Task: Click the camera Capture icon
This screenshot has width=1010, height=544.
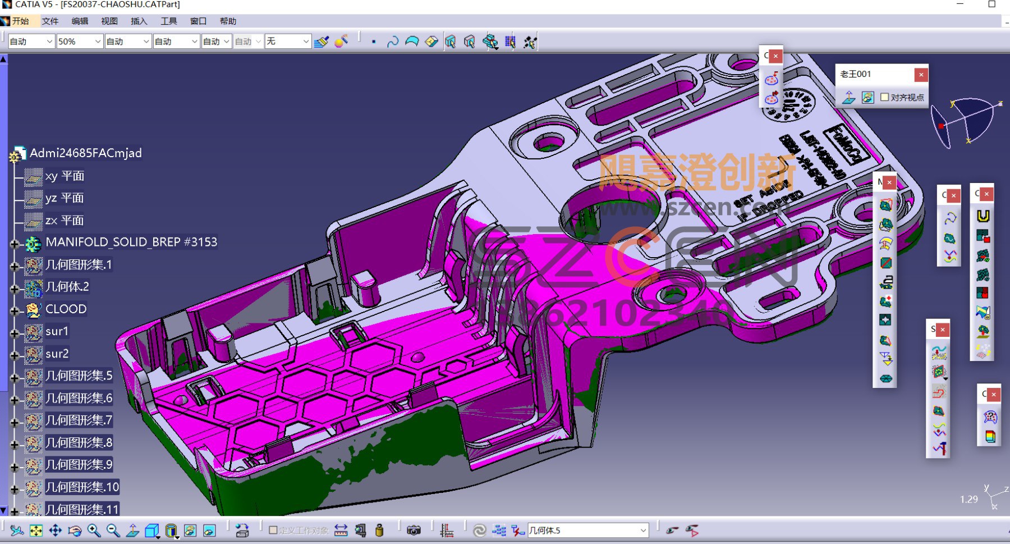Action: pyautogui.click(x=414, y=530)
